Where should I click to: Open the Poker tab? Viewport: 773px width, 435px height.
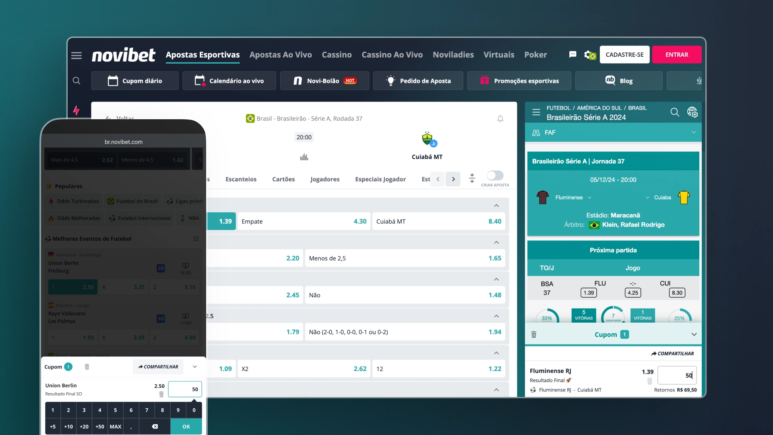click(535, 55)
